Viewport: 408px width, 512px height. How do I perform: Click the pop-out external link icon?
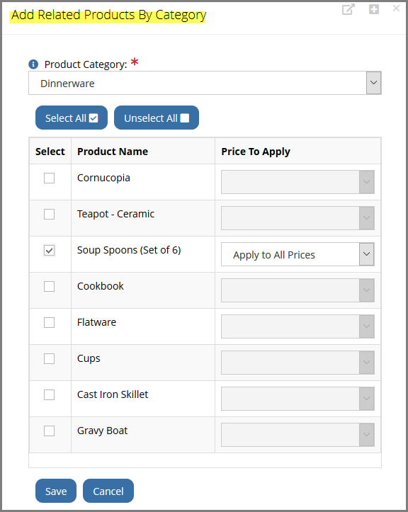tap(348, 9)
